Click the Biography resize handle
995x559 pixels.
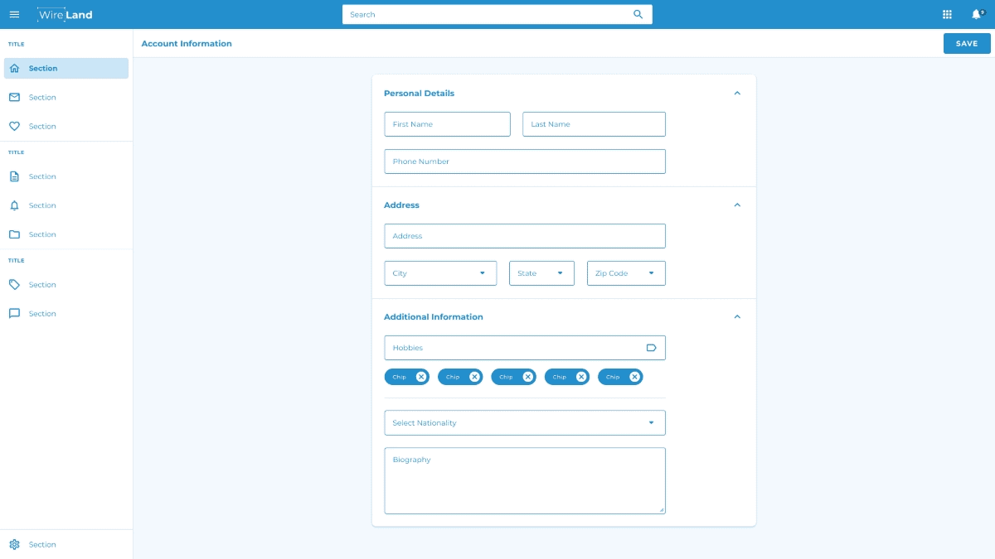coord(662,510)
